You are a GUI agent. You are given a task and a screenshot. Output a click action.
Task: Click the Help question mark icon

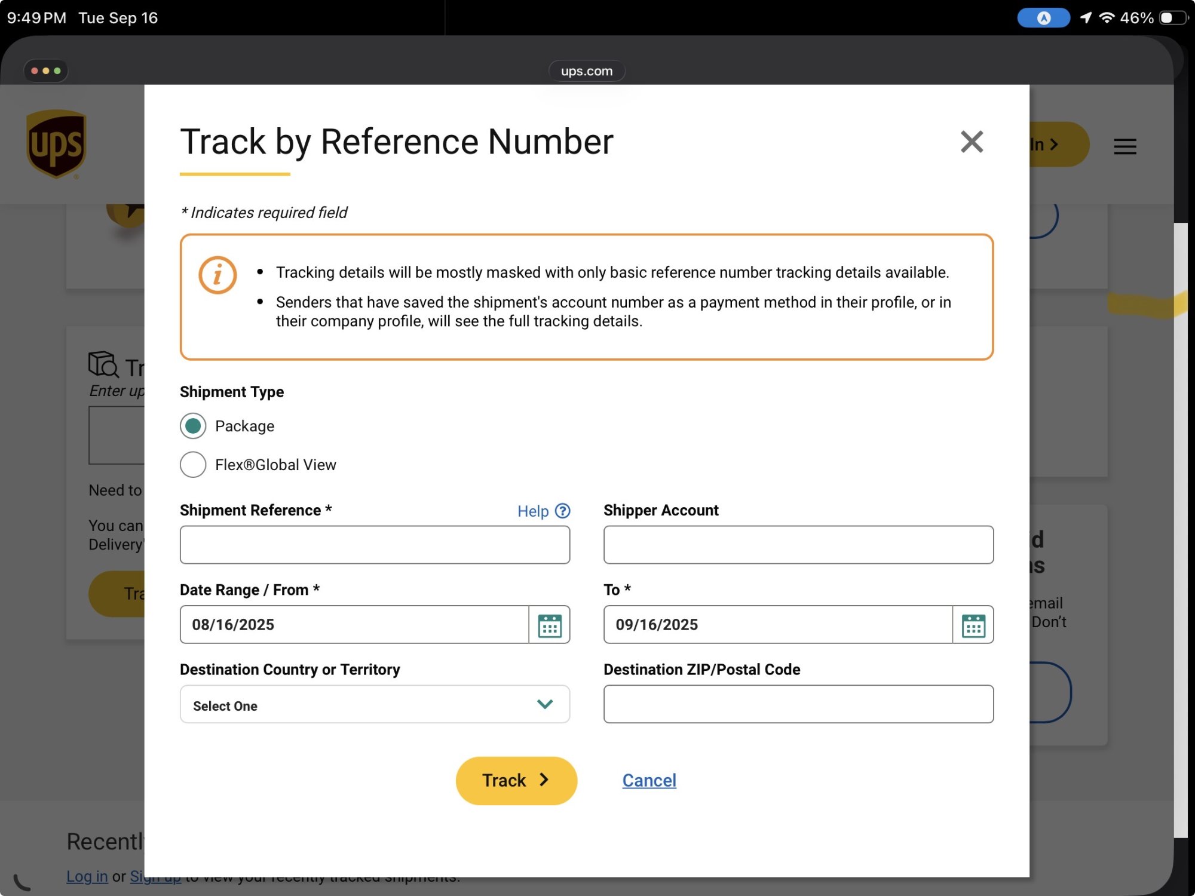click(562, 511)
